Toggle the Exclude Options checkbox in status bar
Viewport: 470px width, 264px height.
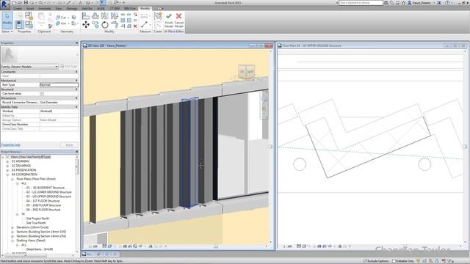pyautogui.click(x=365, y=261)
